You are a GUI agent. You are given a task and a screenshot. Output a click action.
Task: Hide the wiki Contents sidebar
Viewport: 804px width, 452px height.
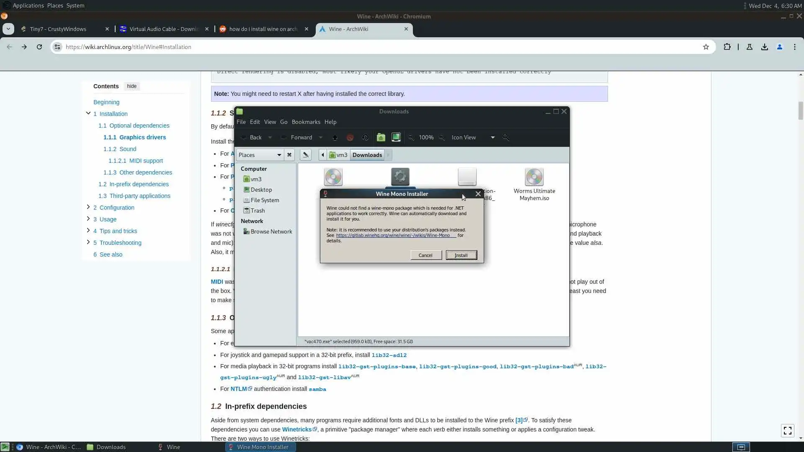[131, 86]
